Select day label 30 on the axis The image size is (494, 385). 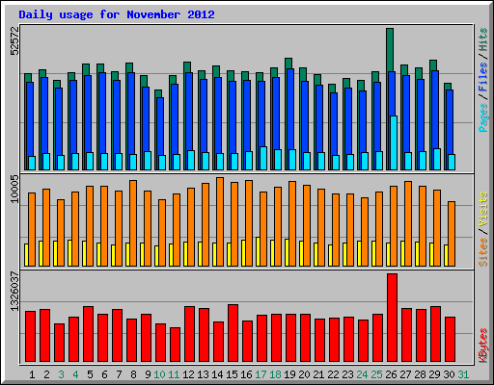pyautogui.click(x=449, y=374)
